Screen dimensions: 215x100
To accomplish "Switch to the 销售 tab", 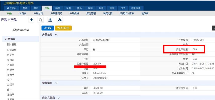I will 58,8.
